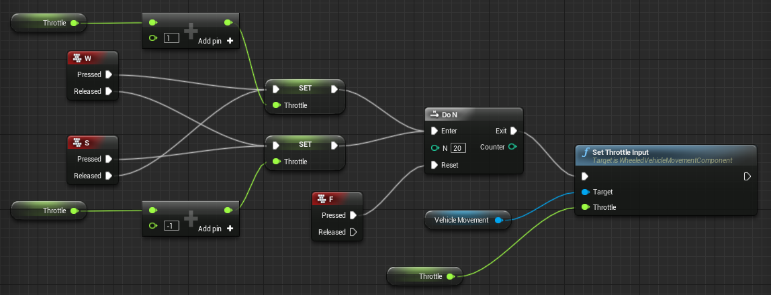Click the F node Released execution pin
Viewport: 771px width, 295px height.
[353, 232]
